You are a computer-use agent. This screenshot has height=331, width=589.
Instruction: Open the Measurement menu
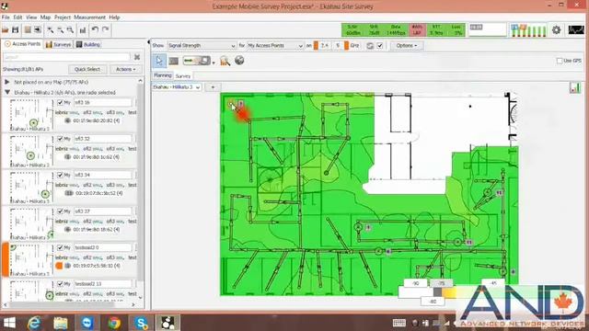click(x=89, y=17)
